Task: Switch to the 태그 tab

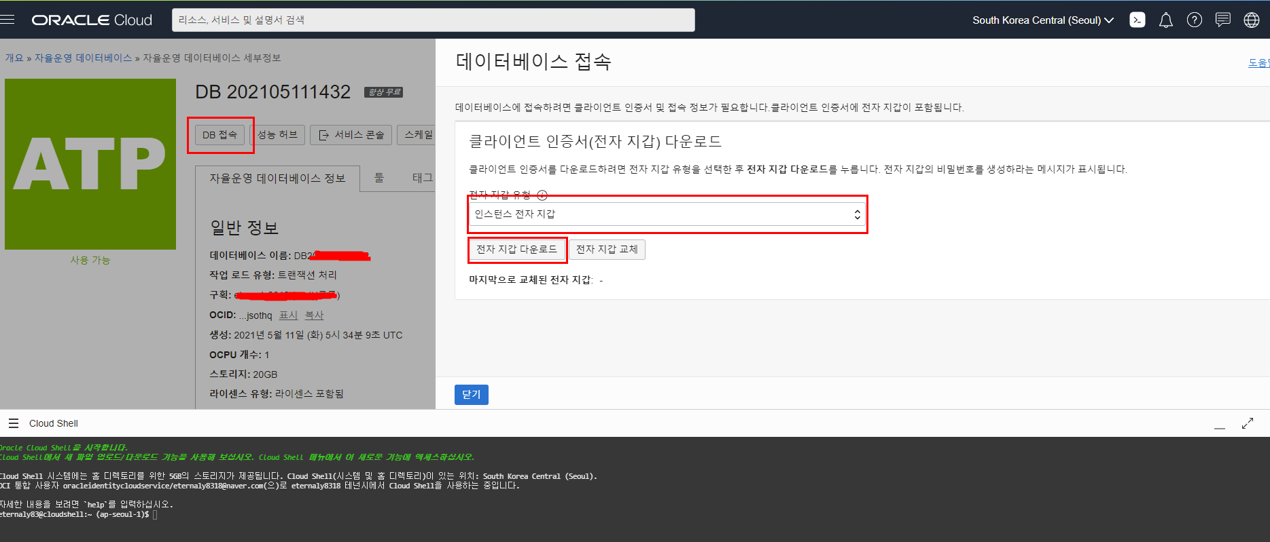Action: [422, 178]
